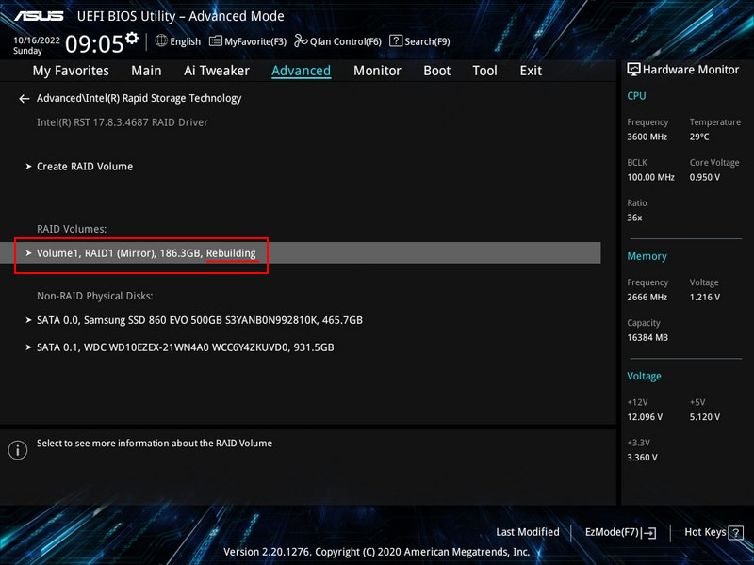Image resolution: width=754 pixels, height=565 pixels.
Task: Expand the SATA 0.0 Samsung SSD arrow
Action: 28,320
